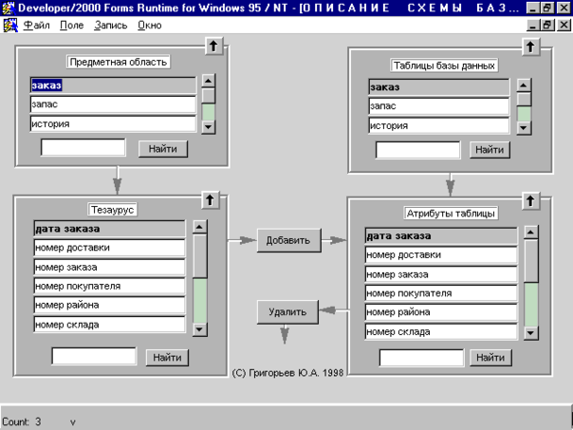This screenshot has width=573, height=430.
Task: Select номер покупателя in Атрибуты таблицы list
Action: [441, 293]
